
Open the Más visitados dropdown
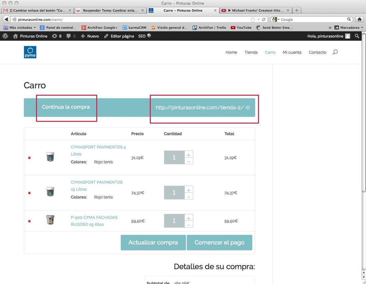pyautogui.click(x=20, y=28)
